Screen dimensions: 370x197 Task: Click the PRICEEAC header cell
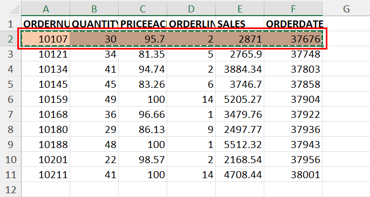click(143, 24)
